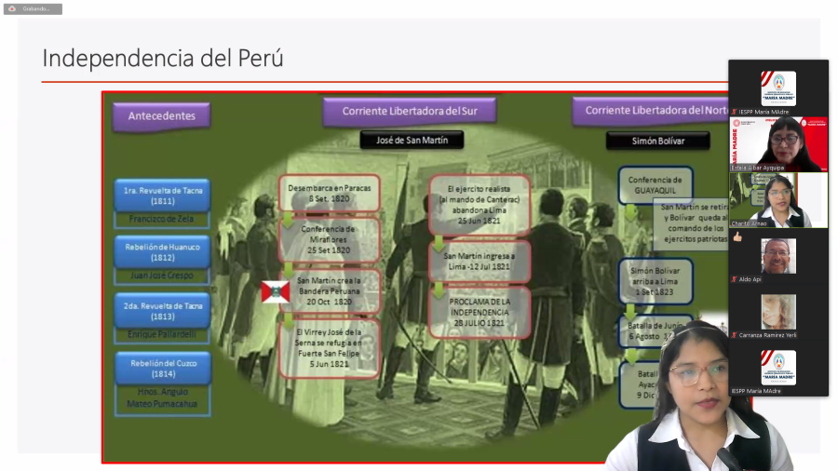This screenshot has height=471, width=838.
Task: Click the Peruvian flag image on the slide
Action: click(x=276, y=292)
